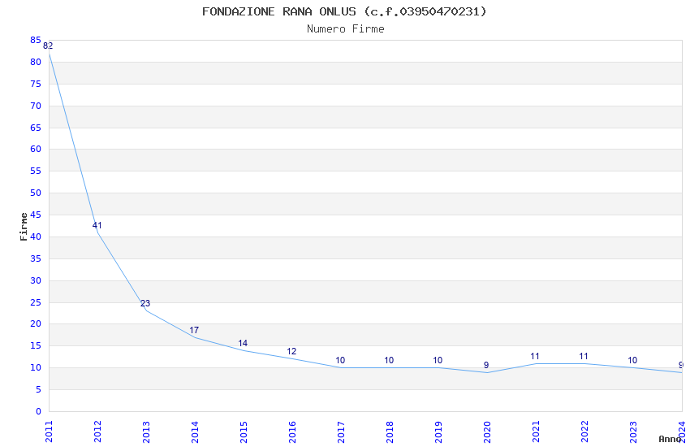Select x-axis year 2012
This screenshot has height=447, width=690.
tap(97, 432)
